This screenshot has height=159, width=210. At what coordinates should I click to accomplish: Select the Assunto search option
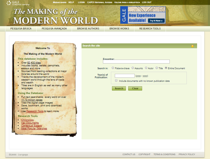click(133, 68)
